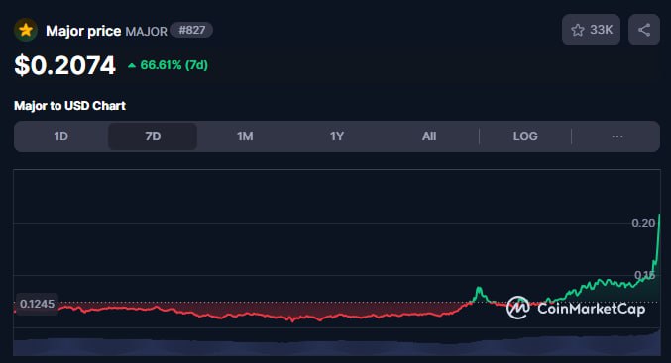Click the 0.15 axis label
This screenshot has width=671, height=363.
[x=644, y=275]
